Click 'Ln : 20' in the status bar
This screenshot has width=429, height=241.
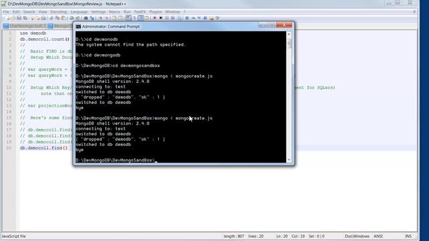[x=282, y=236]
